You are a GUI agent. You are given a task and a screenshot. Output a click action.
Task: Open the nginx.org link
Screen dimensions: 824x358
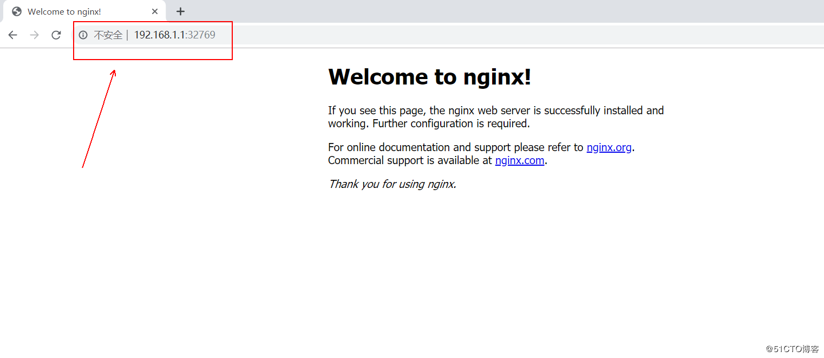[609, 147]
